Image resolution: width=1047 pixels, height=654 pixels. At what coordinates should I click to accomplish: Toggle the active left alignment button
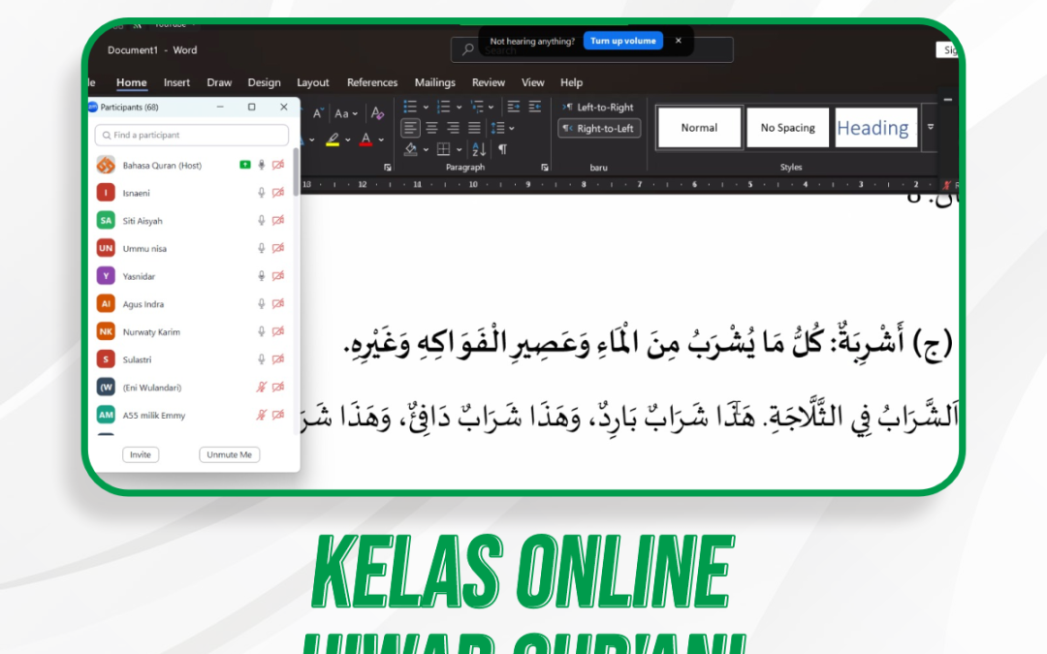tap(411, 128)
